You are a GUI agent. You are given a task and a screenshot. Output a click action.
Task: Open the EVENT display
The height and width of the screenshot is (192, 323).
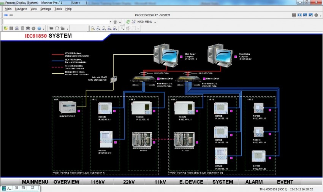coord(285,182)
